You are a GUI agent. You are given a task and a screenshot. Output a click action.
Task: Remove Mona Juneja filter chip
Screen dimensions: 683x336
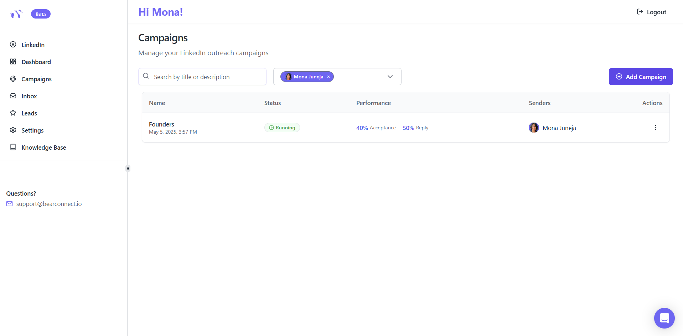pyautogui.click(x=328, y=77)
